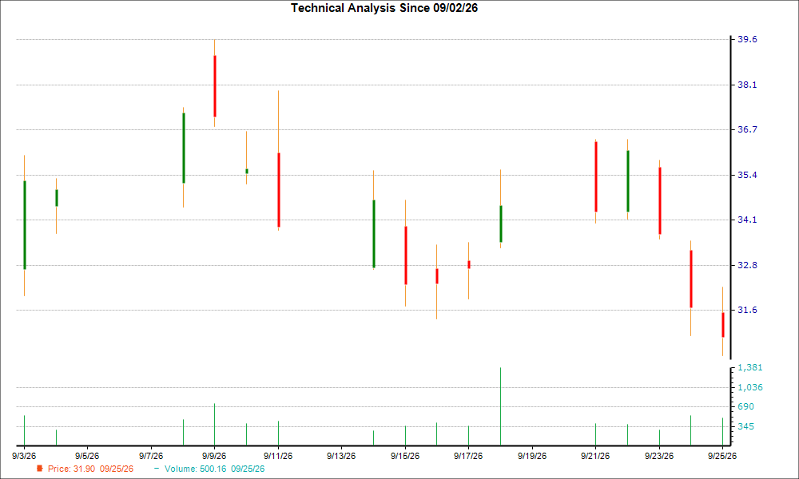Click the 1,036 volume axis label

[750, 387]
